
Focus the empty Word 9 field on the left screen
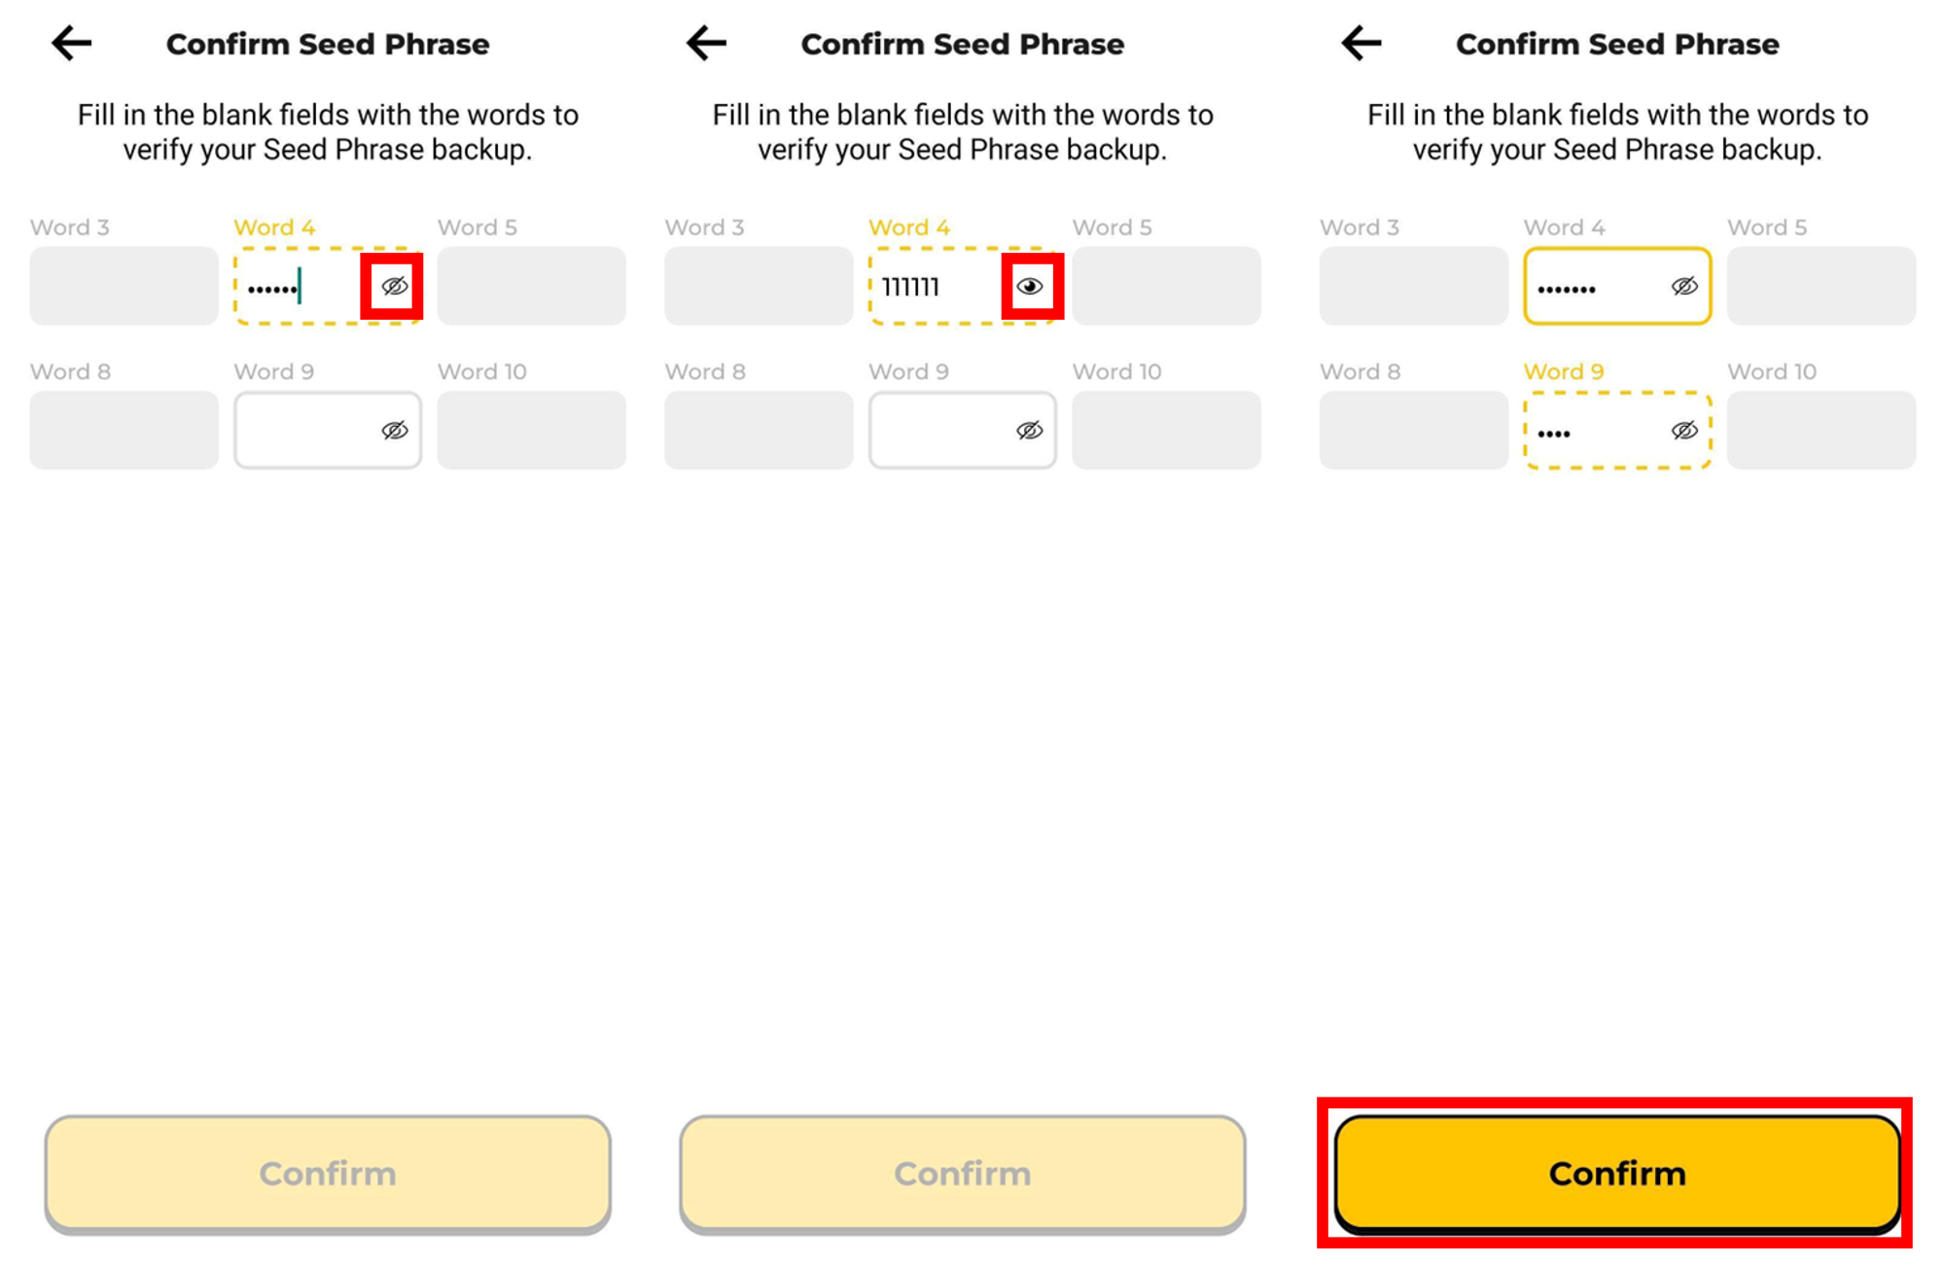coord(303,430)
